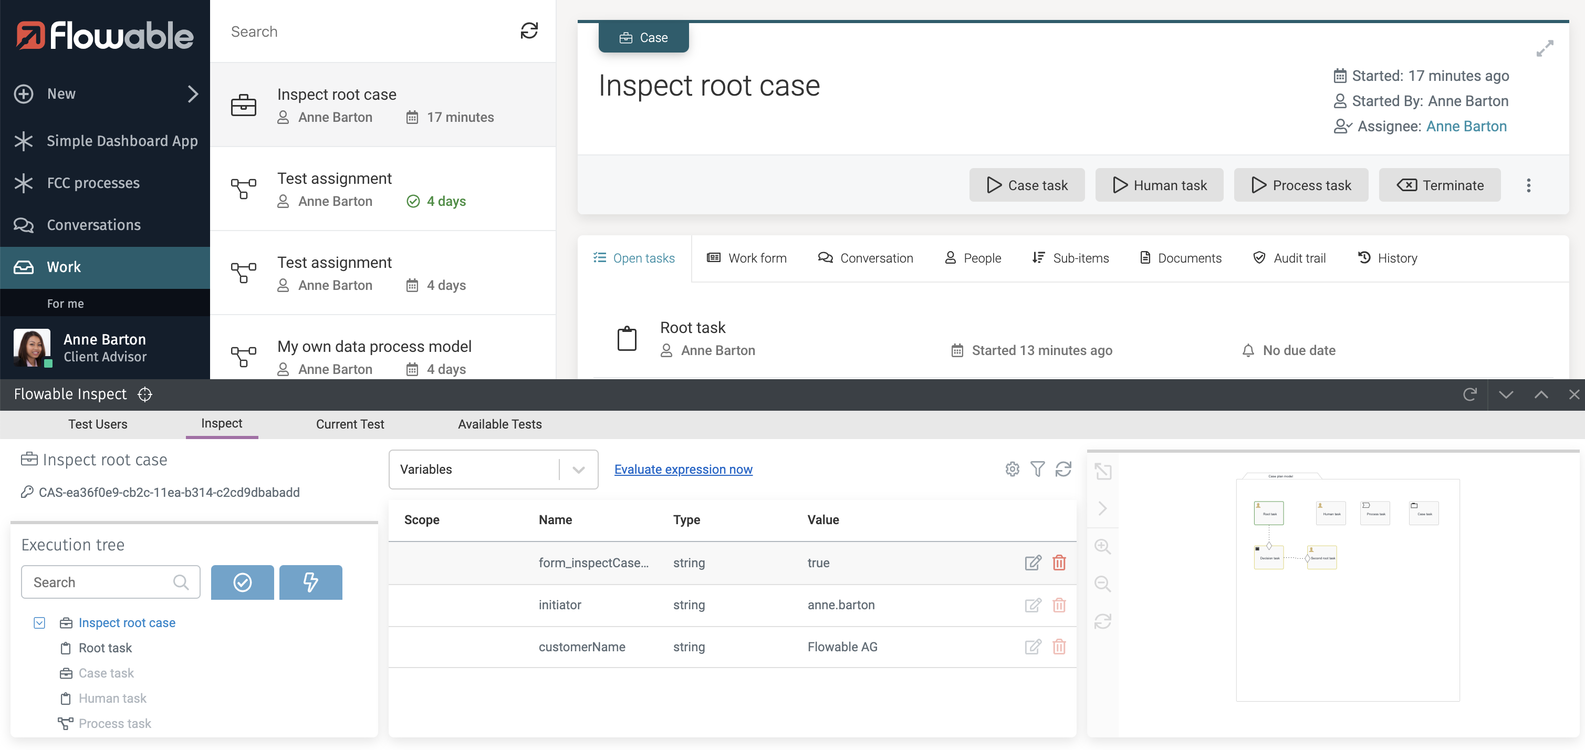Click the expand arrows icon on the case panel

tap(1545, 48)
